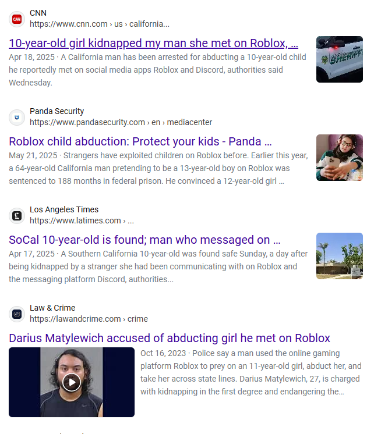Click the Law & Crime site name
Image resolution: width=374 pixels, height=434 pixels.
pyautogui.click(x=52, y=308)
